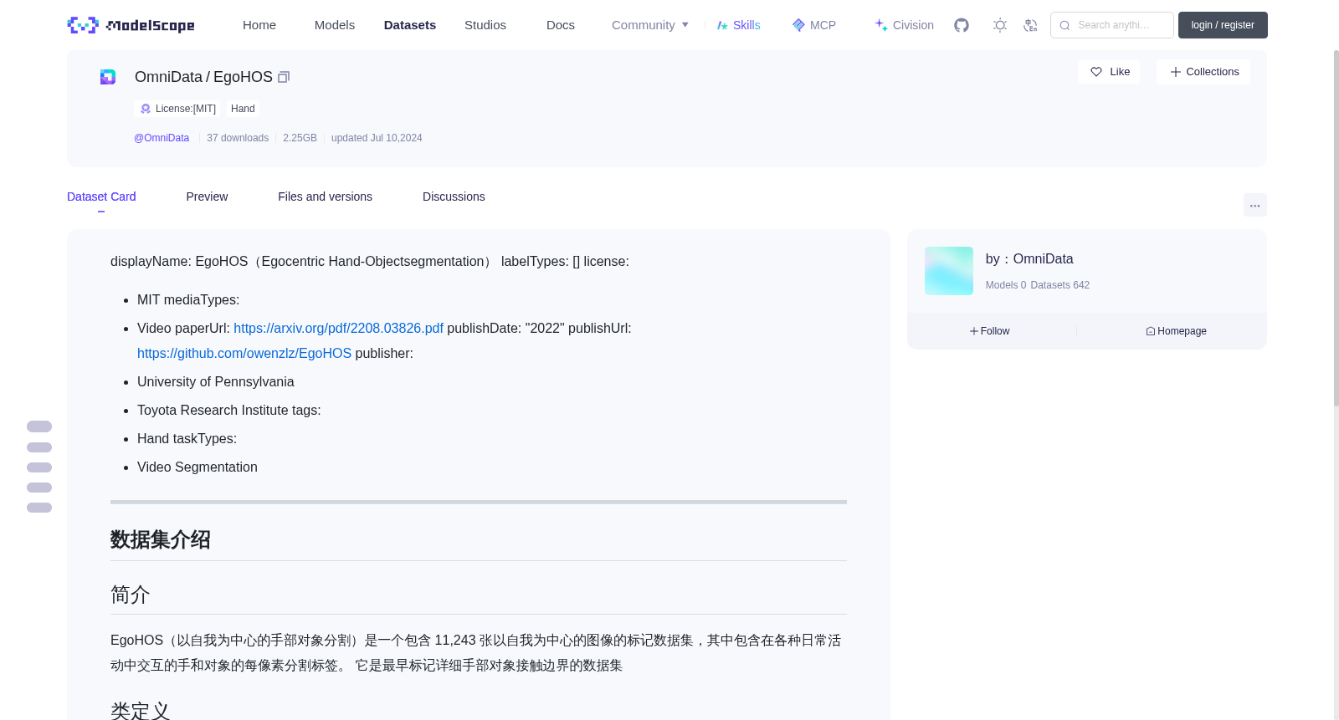Click the License MIT badge icon
The image size is (1339, 720).
click(x=146, y=109)
